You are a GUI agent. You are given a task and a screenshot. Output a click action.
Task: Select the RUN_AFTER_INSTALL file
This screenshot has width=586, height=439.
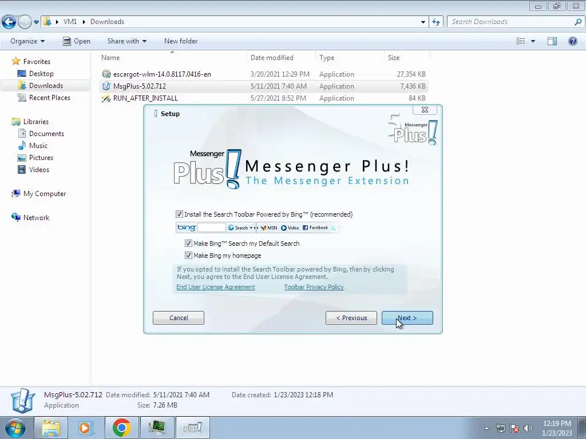pyautogui.click(x=145, y=98)
